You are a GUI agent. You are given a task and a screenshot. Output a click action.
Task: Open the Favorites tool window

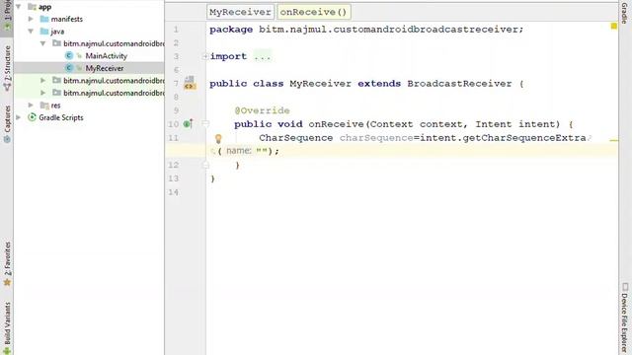click(x=7, y=263)
